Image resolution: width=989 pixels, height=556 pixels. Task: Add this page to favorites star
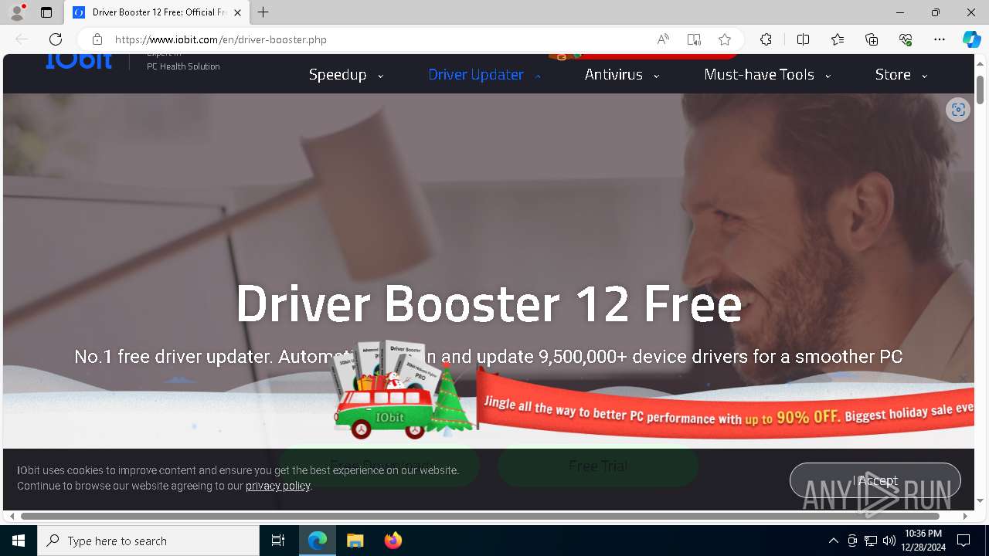click(725, 39)
